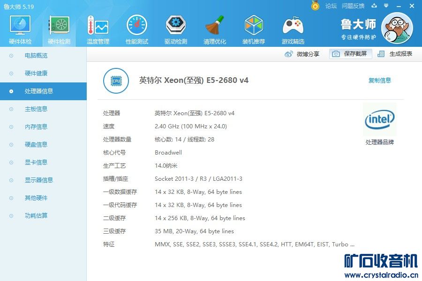Image resolution: width=422 pixels, height=281 pixels.
Task: Click the Weibo share icon
Action: click(288, 54)
